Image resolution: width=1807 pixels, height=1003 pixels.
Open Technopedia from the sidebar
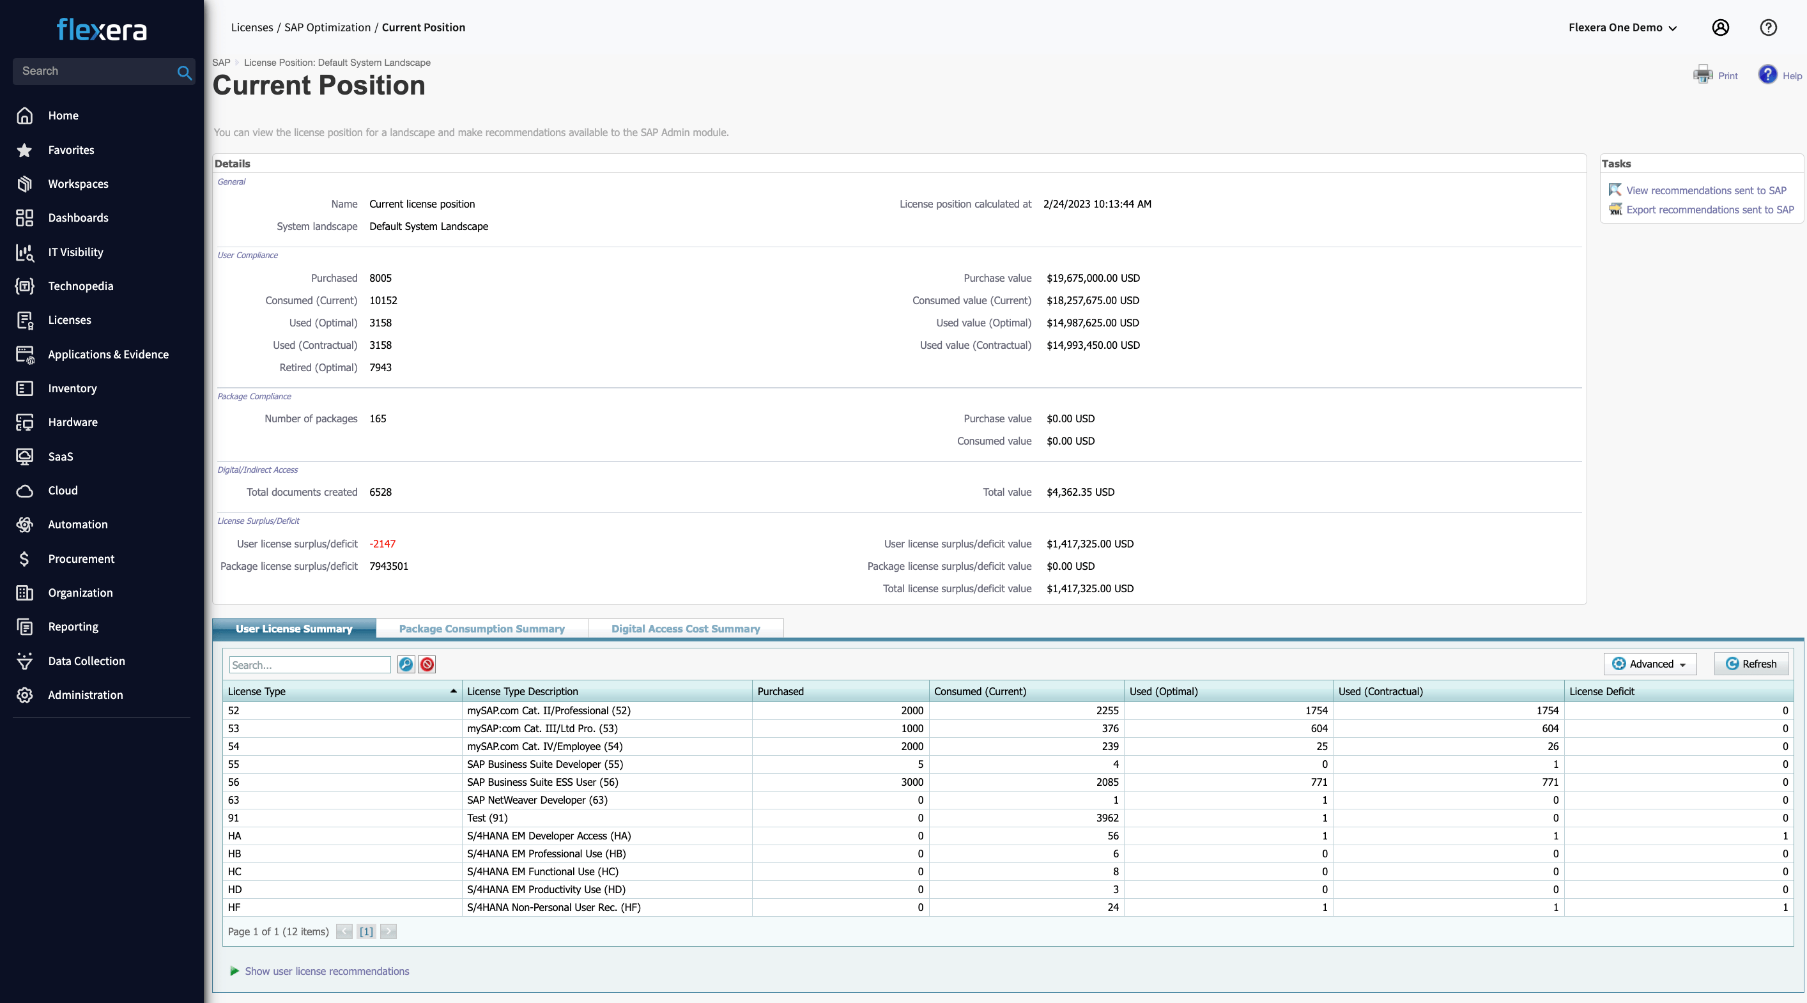click(80, 286)
